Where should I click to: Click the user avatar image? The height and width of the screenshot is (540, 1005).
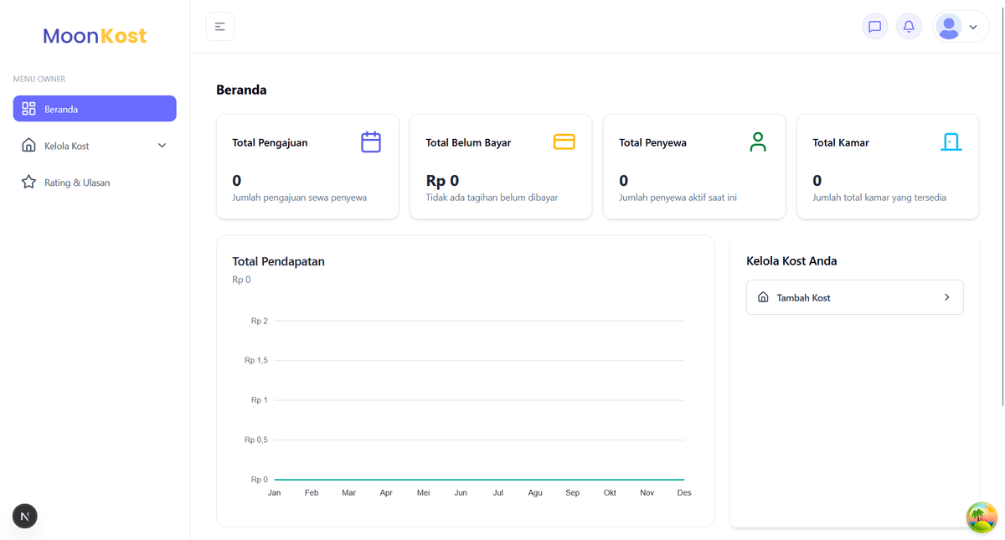tap(949, 26)
